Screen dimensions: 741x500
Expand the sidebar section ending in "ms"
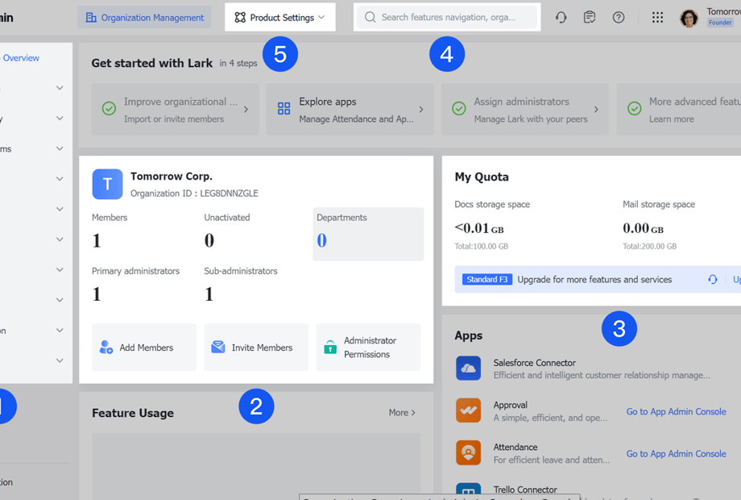60,148
